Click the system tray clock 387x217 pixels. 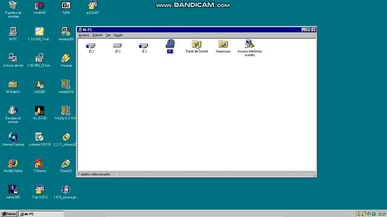382,214
